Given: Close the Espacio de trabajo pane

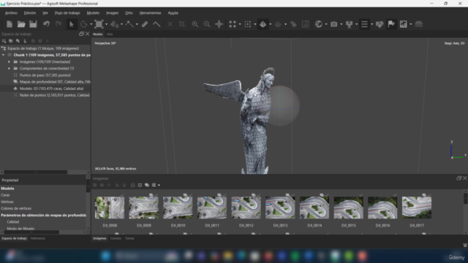Looking at the screenshot, I should 88,34.
